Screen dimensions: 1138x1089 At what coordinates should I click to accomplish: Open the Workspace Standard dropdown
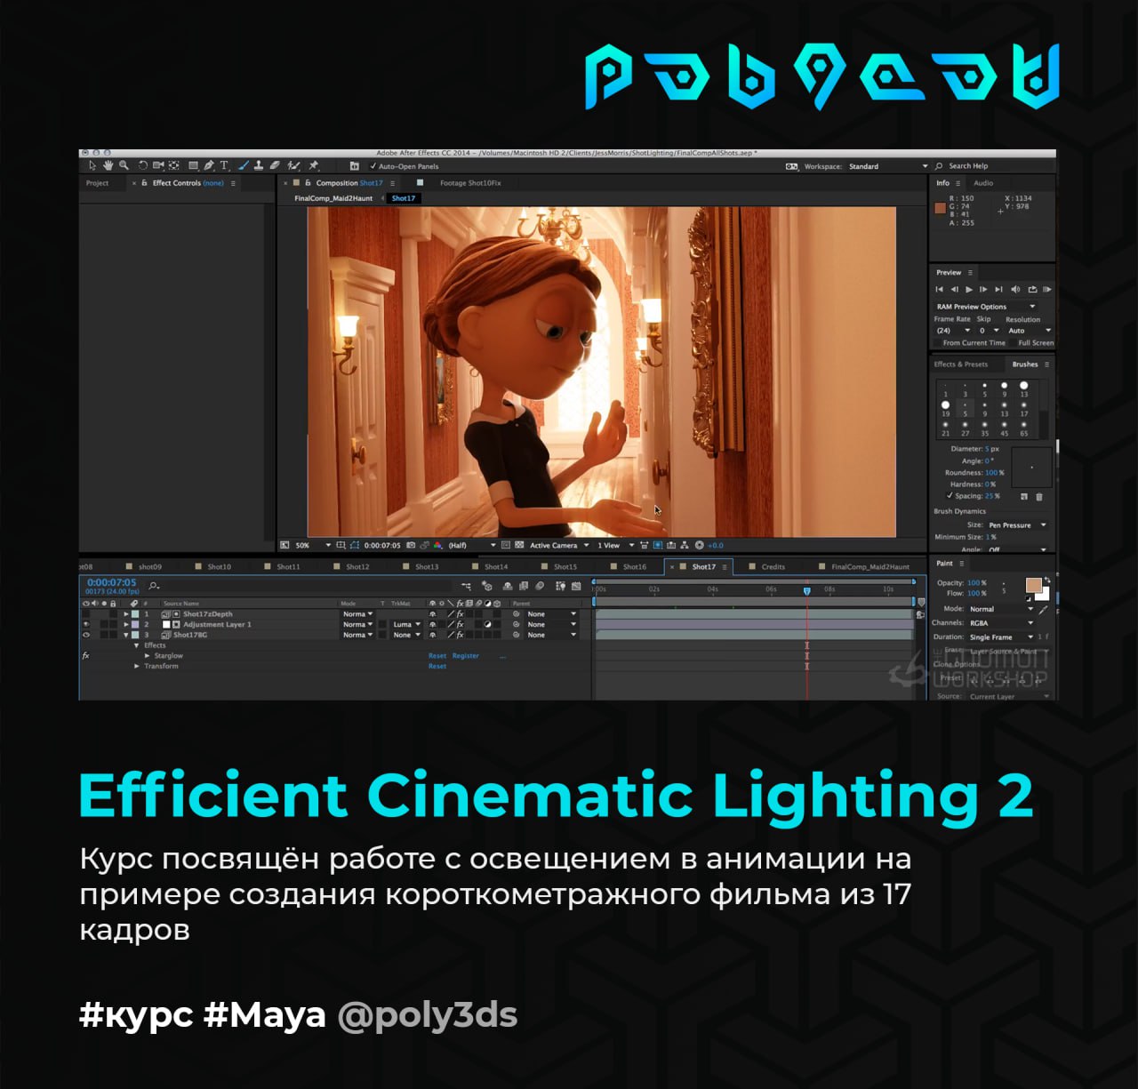pyautogui.click(x=886, y=166)
